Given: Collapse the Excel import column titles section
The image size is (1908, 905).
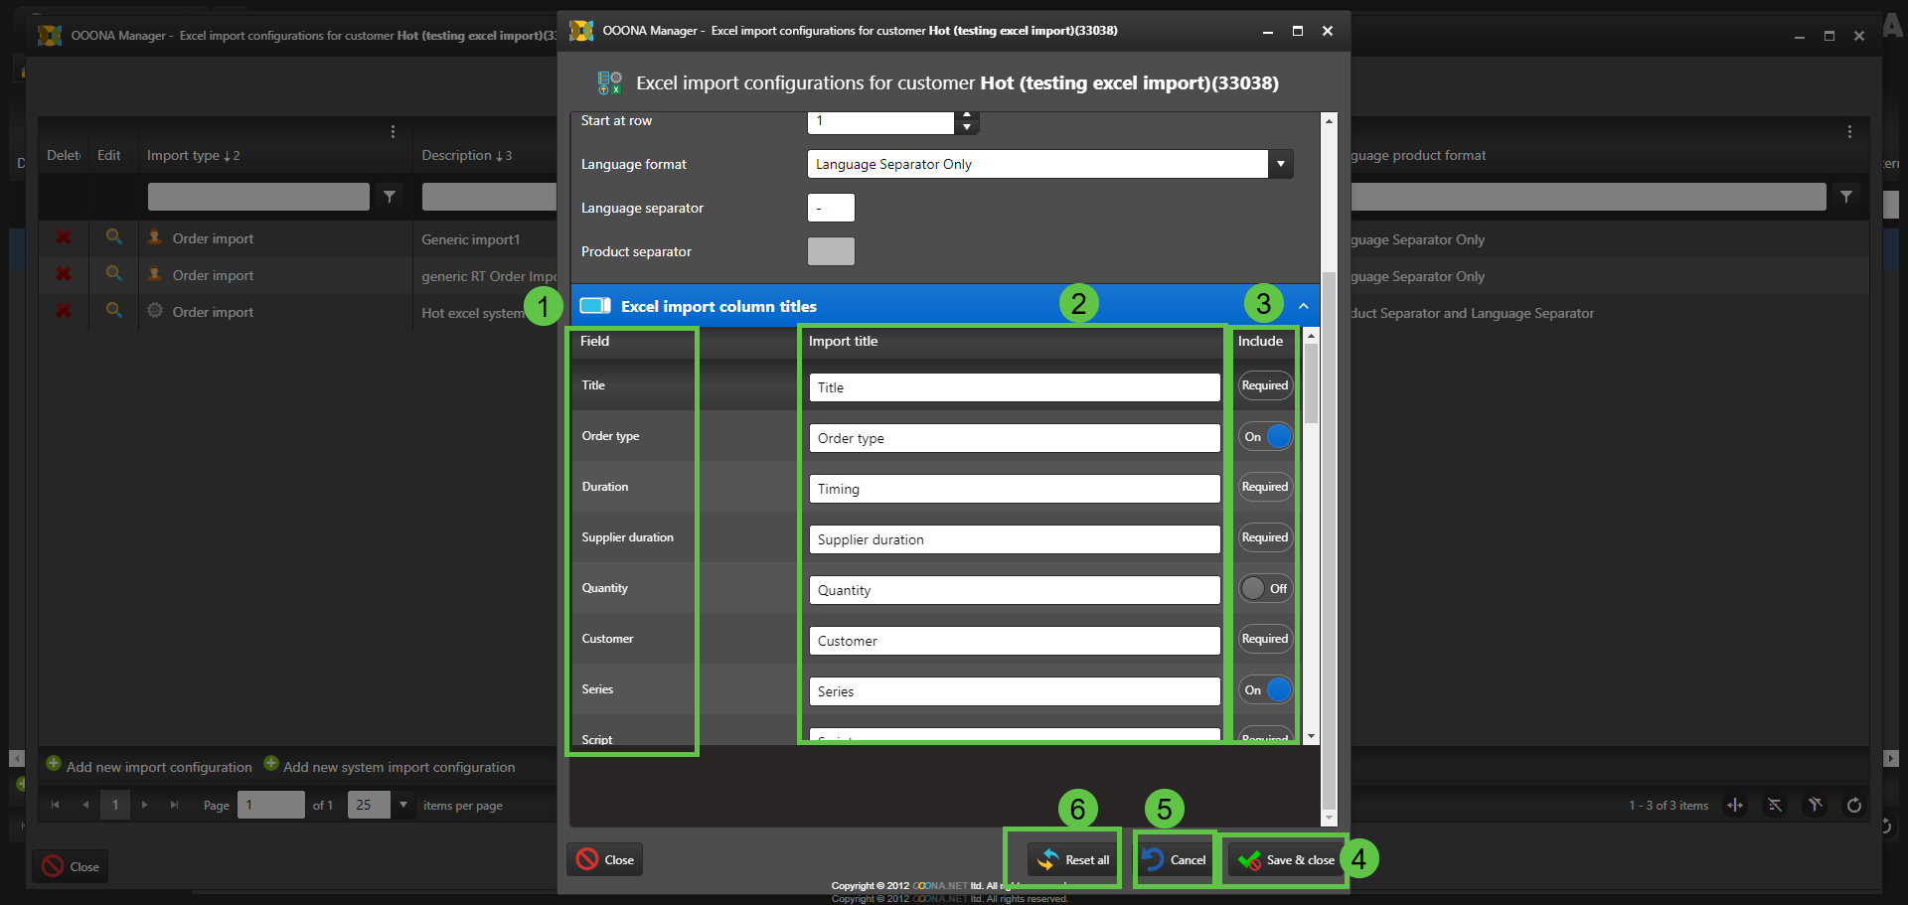Looking at the screenshot, I should point(1303,306).
